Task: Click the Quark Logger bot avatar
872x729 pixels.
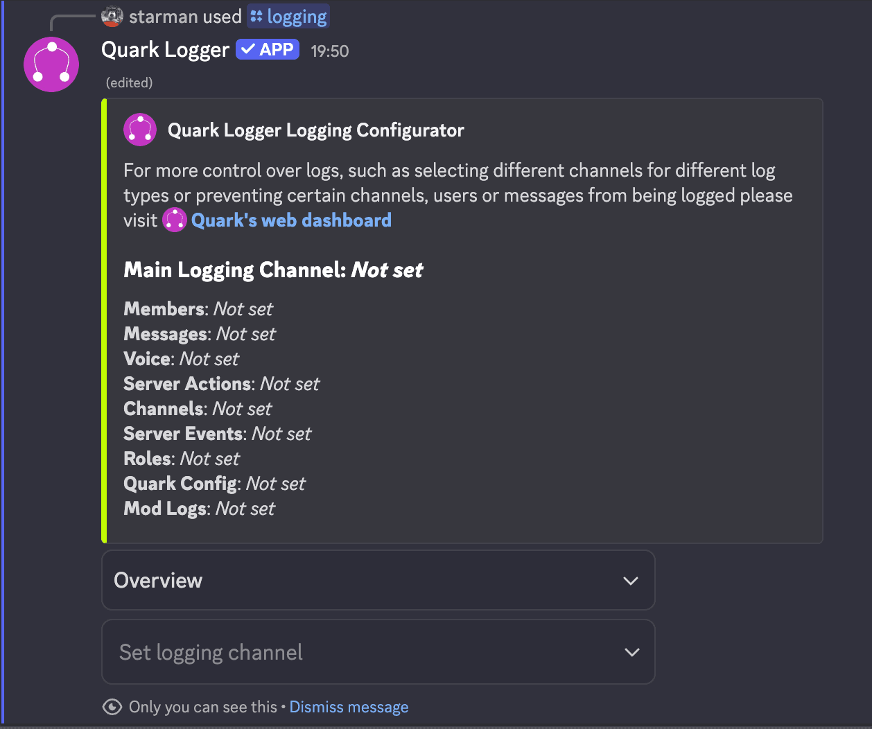Action: point(51,64)
